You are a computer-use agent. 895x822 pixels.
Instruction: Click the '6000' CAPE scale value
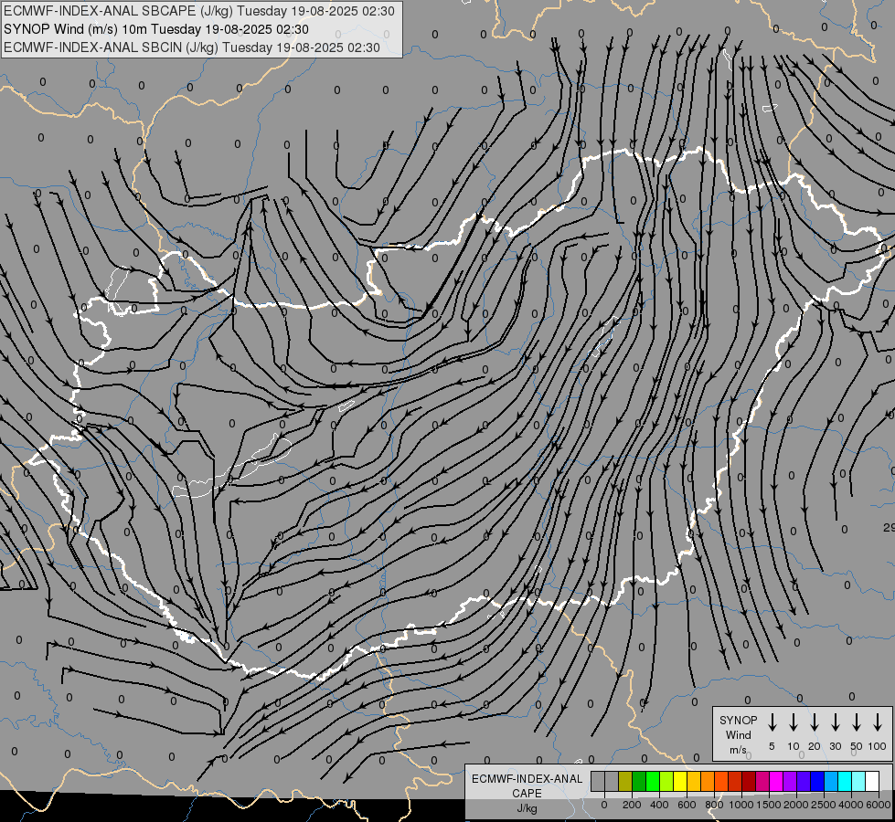(879, 805)
